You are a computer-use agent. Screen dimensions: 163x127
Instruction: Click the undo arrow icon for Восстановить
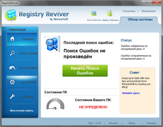pos(12,68)
